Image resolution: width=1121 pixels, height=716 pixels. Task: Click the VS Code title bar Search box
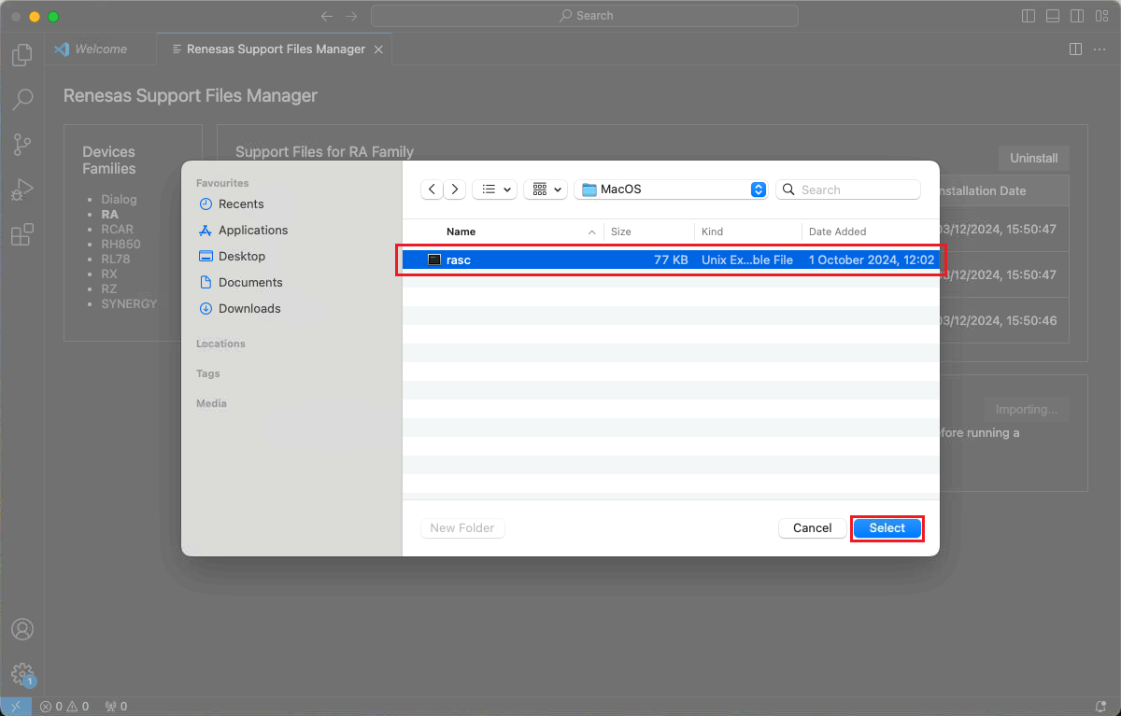(585, 16)
